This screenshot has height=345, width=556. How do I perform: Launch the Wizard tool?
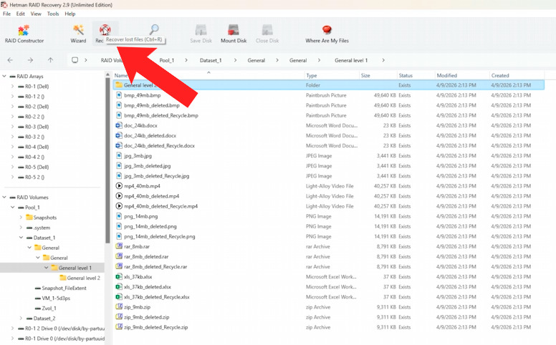coord(78,34)
